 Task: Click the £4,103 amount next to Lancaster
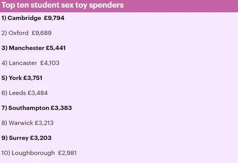[50, 63]
